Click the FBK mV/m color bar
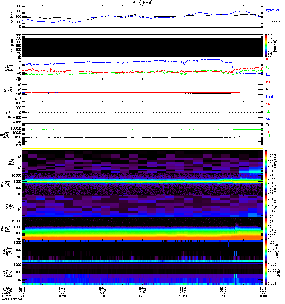 tap(266, 251)
